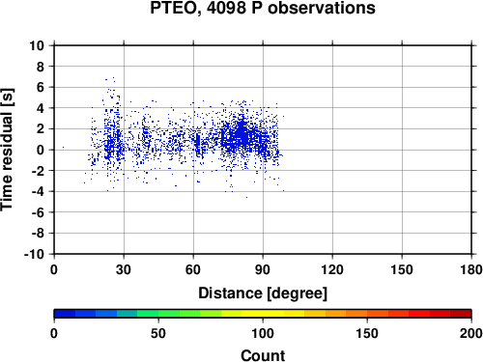
Task: Select the dark red colorbar segment near 200
Action: (x=461, y=314)
